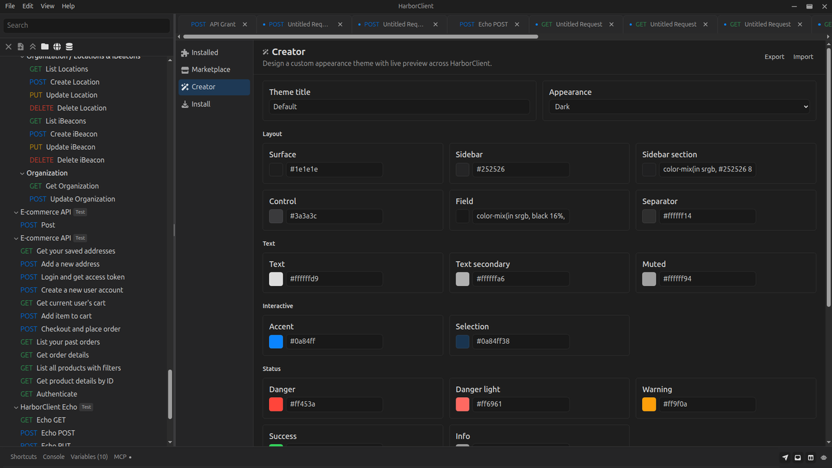The image size is (832, 468).
Task: Click the Import button
Action: [x=803, y=57]
